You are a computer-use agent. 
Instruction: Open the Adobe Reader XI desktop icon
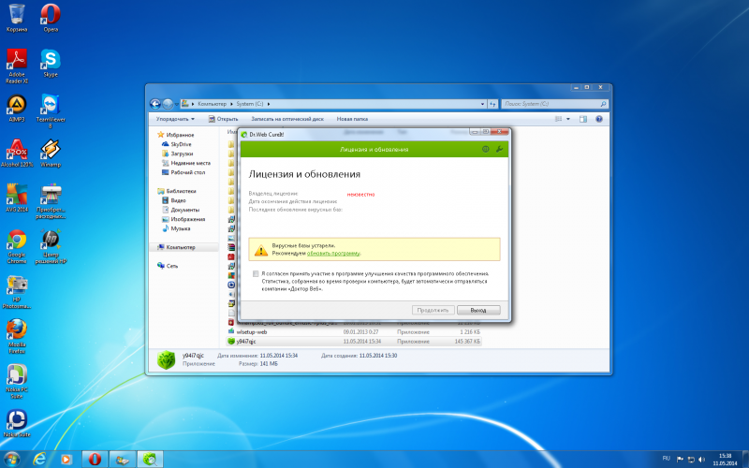pos(17,66)
